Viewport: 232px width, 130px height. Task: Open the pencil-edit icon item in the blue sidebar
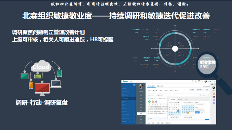coord(129,108)
